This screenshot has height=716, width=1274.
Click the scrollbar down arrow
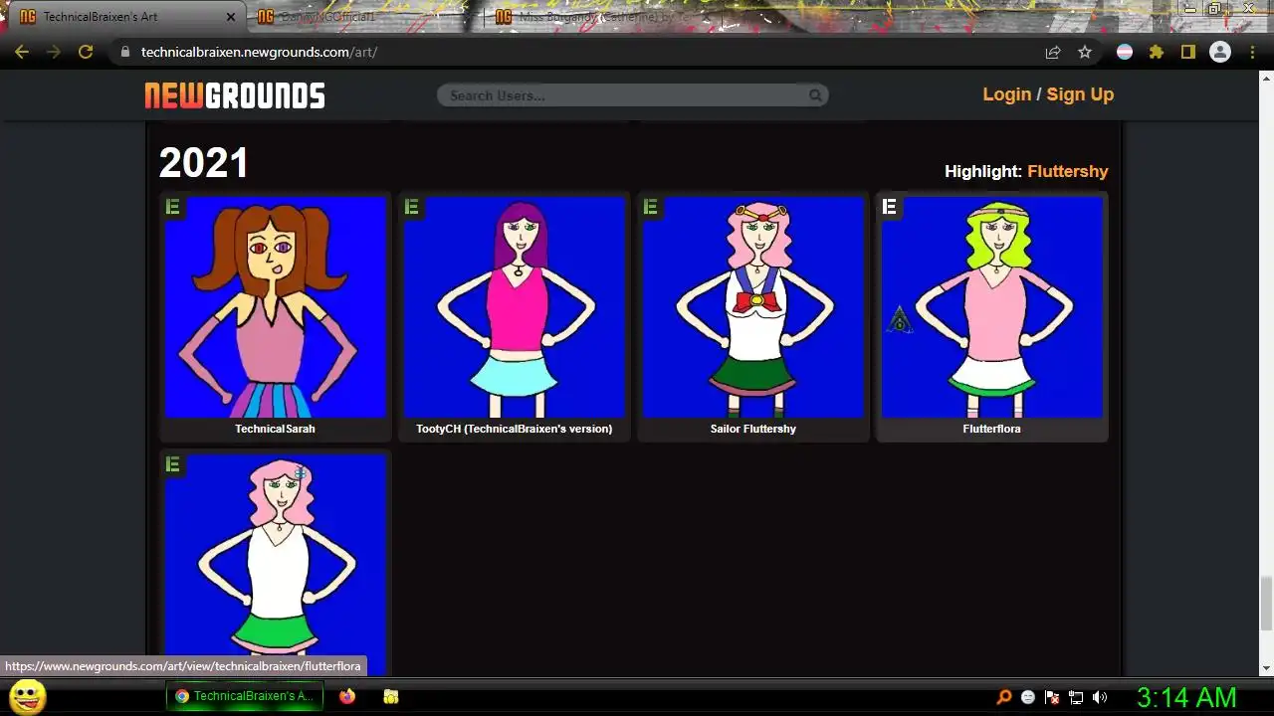coord(1266,668)
